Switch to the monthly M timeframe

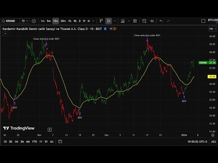pos(89,21)
